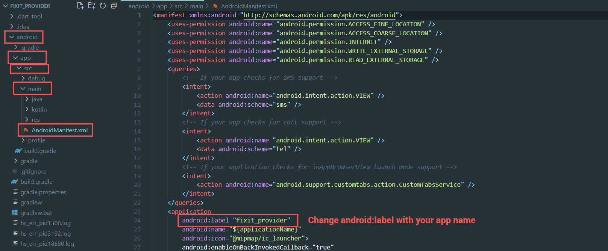Screen dimensions: 608x251
Task: Refresh the explorer file tree
Action: click(x=103, y=6)
